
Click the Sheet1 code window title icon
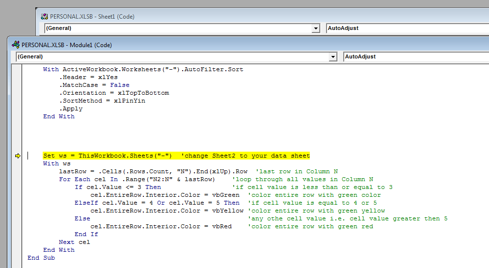tap(44, 16)
